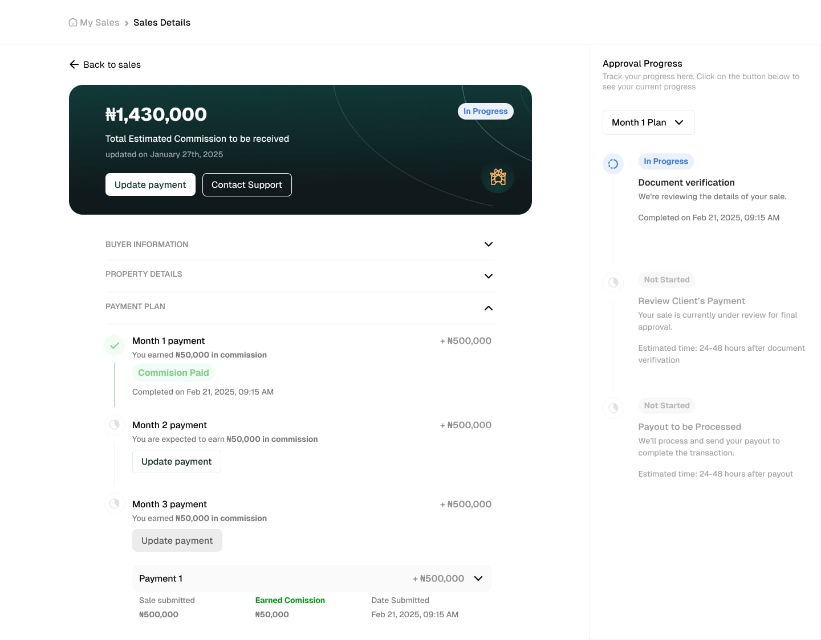Toggle the Payment 1 row chevron
821x640 pixels.
click(478, 579)
